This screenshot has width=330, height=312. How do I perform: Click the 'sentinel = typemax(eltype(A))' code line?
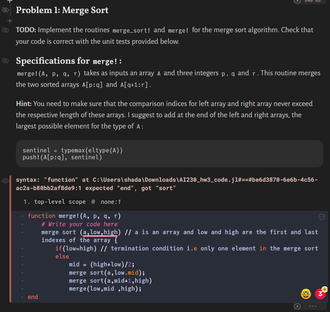point(73,150)
